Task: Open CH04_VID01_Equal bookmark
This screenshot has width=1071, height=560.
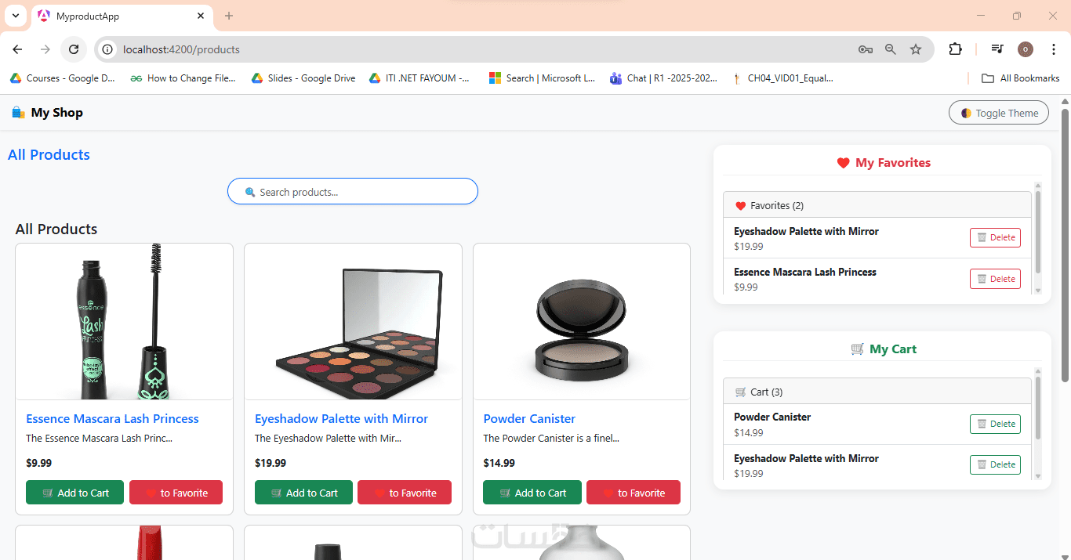Action: pos(783,78)
